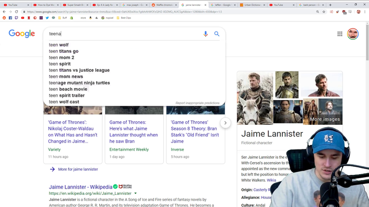This screenshot has width=369, height=207.
Task: Click the page vertical scrollbar
Action: (x=367, y=42)
